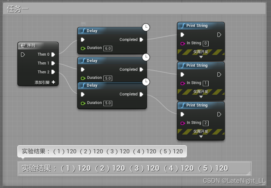Click exec input of Print String with value 0

[182, 35]
